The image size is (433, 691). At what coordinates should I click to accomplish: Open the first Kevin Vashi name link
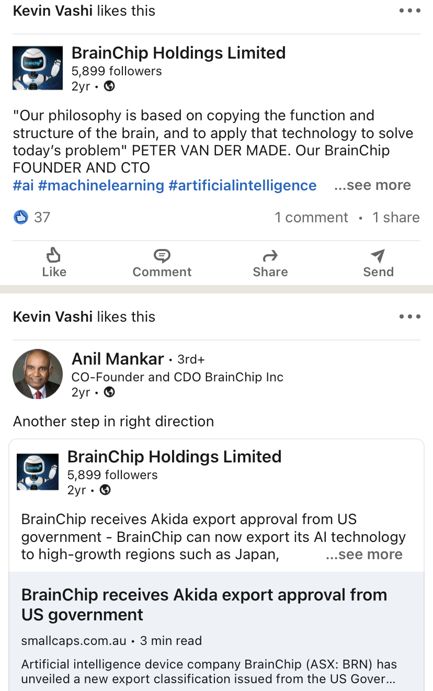click(x=53, y=11)
